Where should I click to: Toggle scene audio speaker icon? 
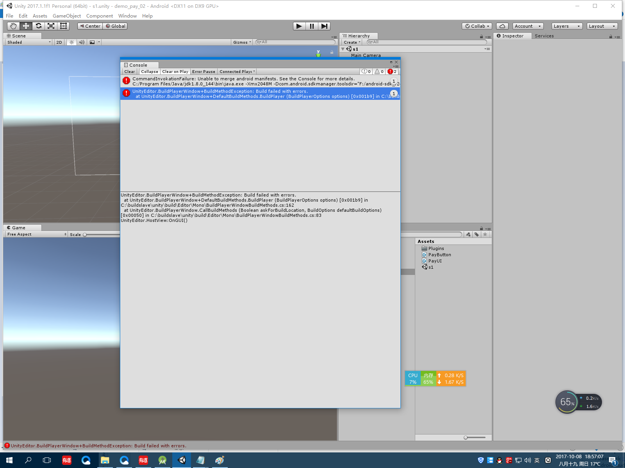tap(82, 42)
